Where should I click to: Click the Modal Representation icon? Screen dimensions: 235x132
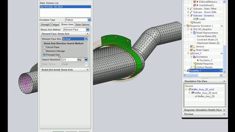(194, 33)
